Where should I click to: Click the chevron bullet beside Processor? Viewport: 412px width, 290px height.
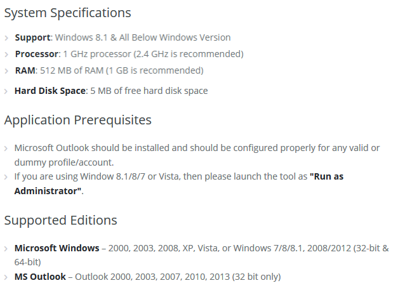point(6,55)
